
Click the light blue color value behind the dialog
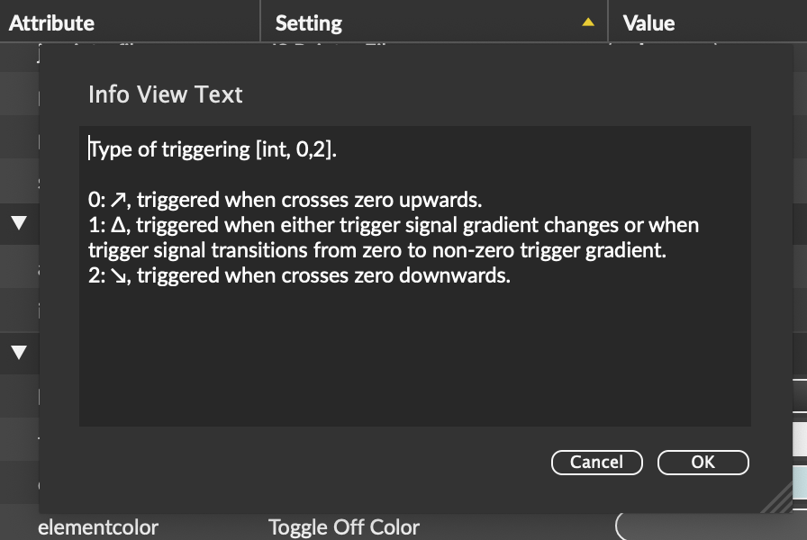click(x=799, y=481)
